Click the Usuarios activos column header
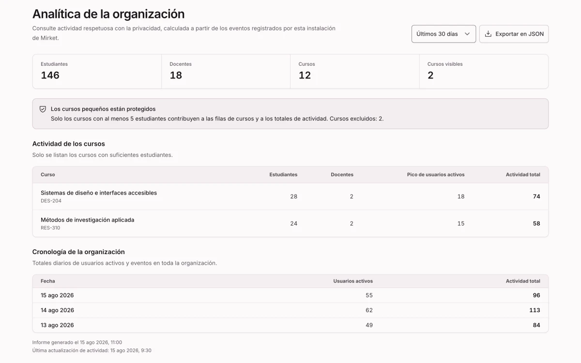The image size is (581, 363). tap(353, 281)
